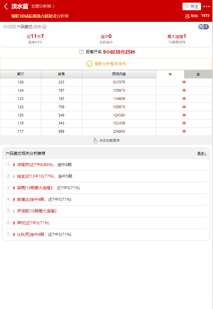Click the load more hand icon

96,141
